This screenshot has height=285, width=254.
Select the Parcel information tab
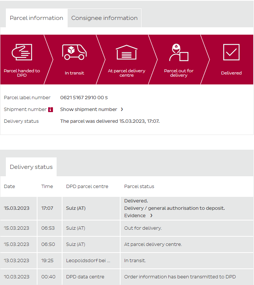click(36, 18)
